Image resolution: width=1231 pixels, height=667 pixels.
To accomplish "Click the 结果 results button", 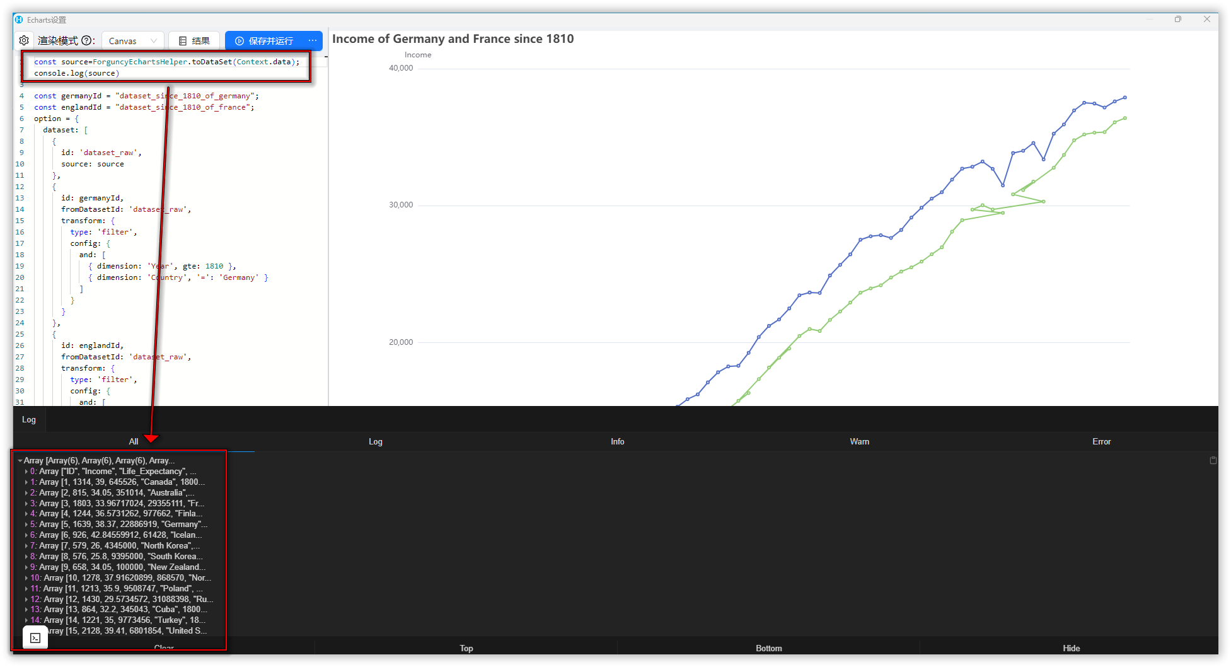I will [194, 40].
